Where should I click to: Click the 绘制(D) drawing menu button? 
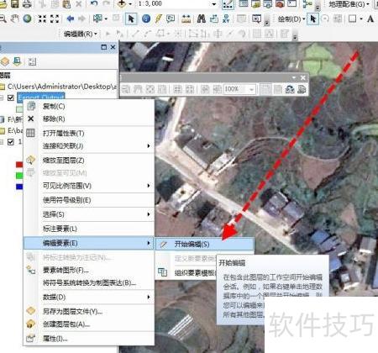(x=291, y=19)
